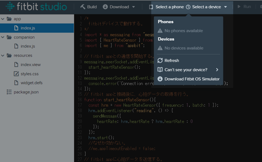
Task: Collapse the resources folder chevron
Action: [3, 55]
